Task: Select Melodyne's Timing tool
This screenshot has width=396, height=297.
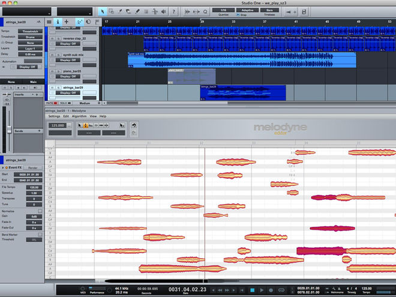Action: point(101,125)
